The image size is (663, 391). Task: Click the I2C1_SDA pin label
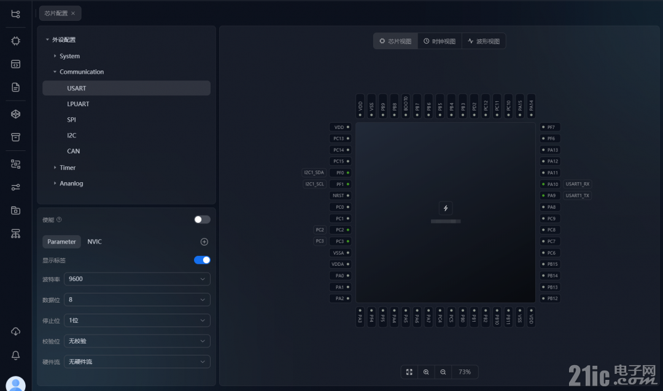pos(314,172)
